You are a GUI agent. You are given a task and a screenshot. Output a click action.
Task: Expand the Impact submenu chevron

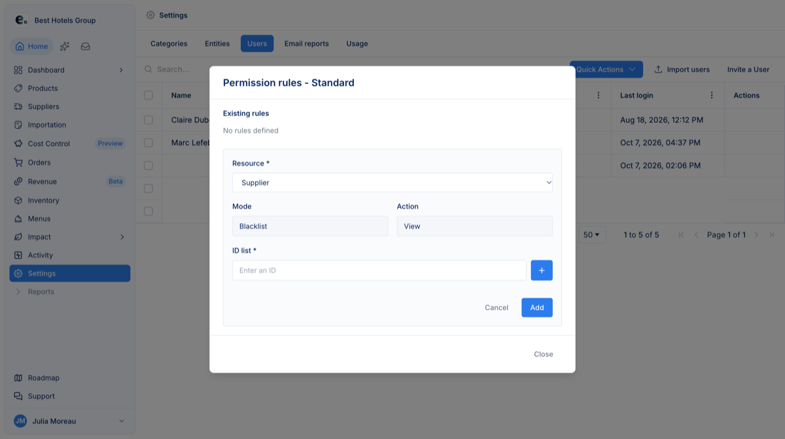(x=121, y=237)
